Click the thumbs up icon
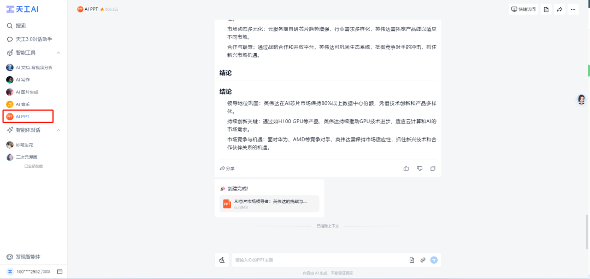The height and width of the screenshot is (279, 590). pos(406,168)
